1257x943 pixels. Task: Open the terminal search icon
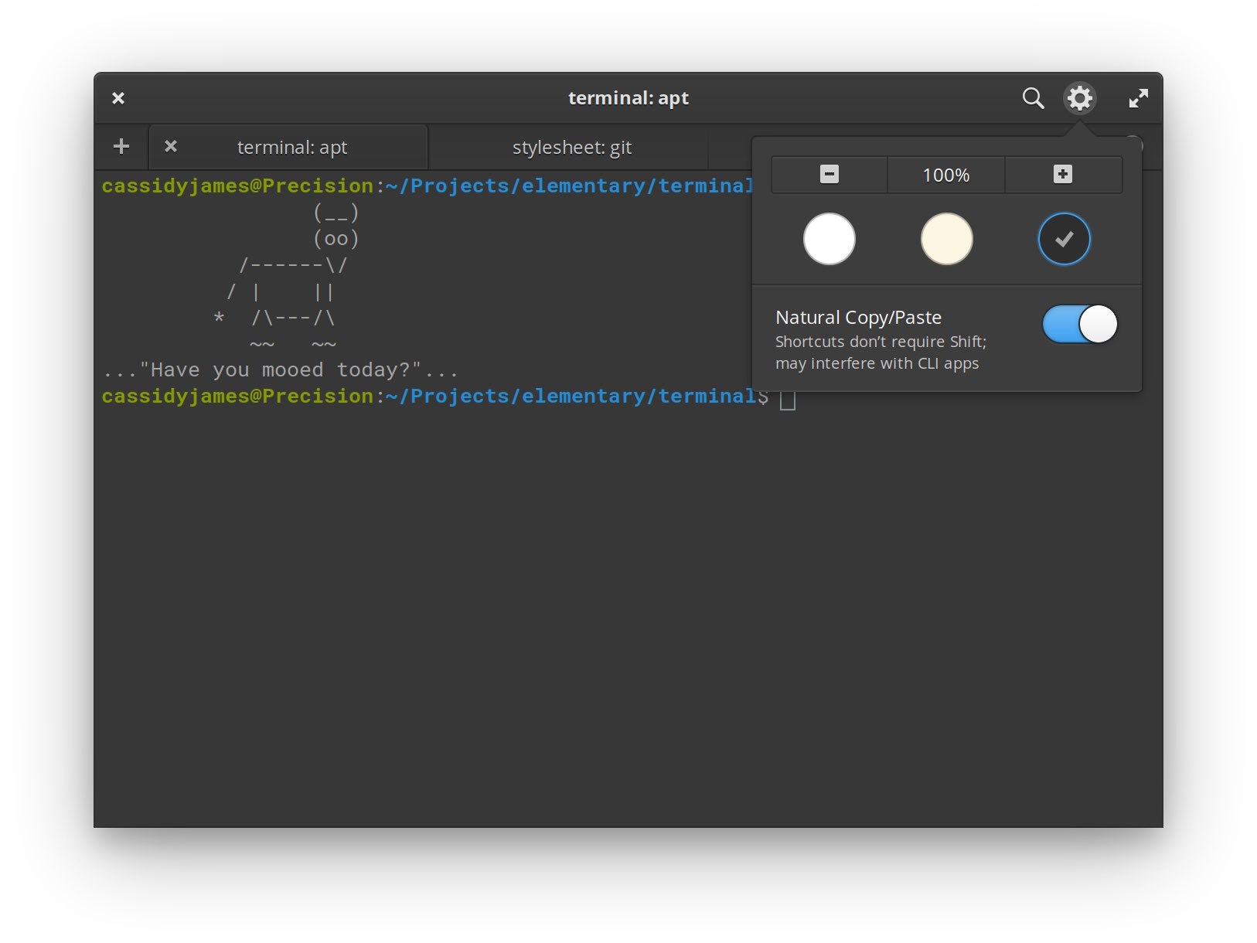1033,98
